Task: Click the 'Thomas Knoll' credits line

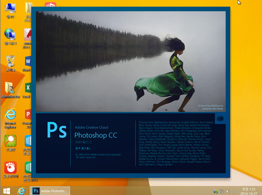Action: point(176,122)
